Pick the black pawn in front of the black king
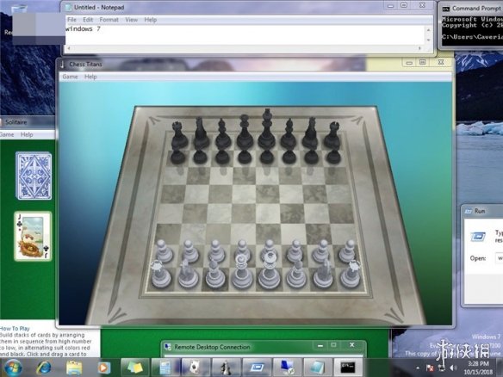 267,157
